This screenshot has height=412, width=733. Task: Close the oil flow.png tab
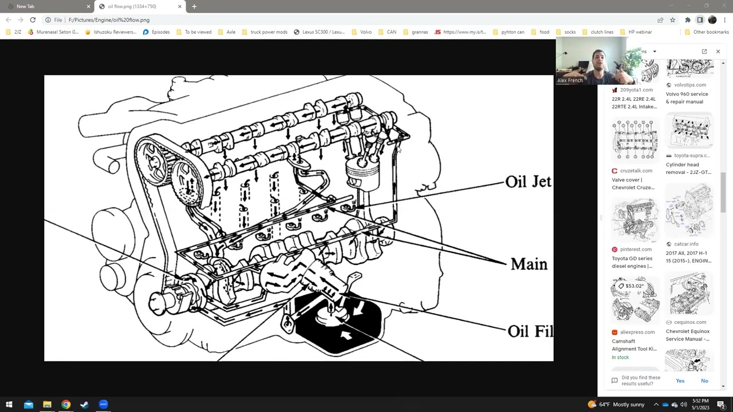(x=180, y=6)
